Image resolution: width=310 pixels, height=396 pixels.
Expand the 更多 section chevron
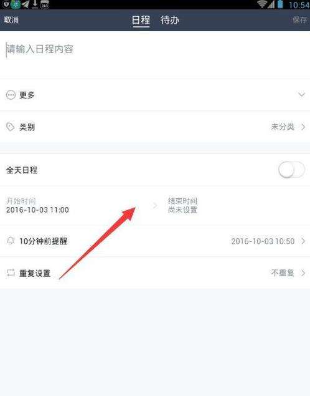[x=301, y=95]
